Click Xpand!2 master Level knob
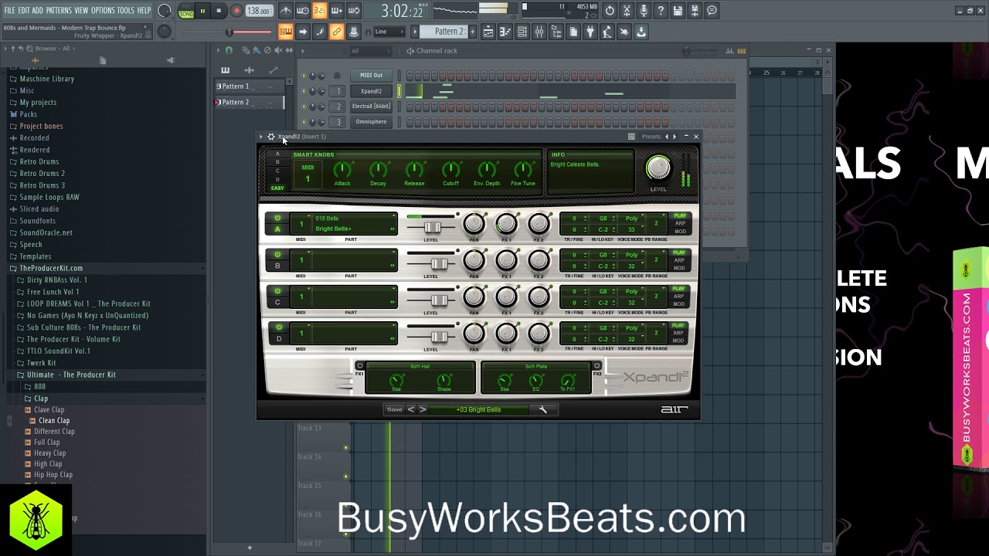989x556 pixels. tap(658, 168)
